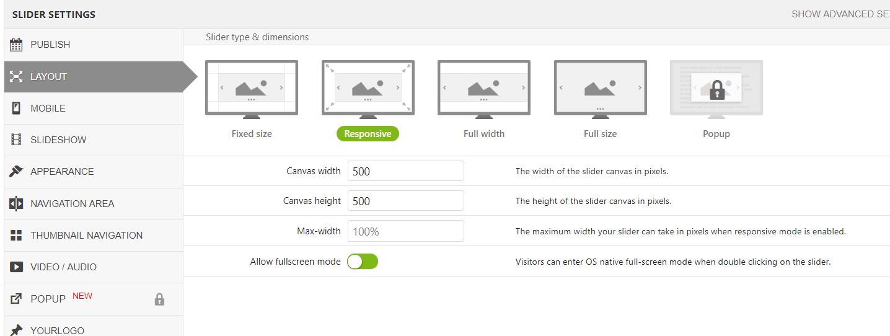Click the Thumbnail Navigation grid icon
Image resolution: width=890 pixels, height=336 pixels.
pyautogui.click(x=17, y=236)
